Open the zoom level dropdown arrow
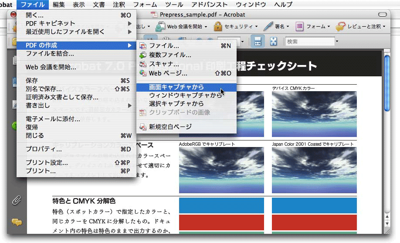Screen dimensions: 400x243 242,41
